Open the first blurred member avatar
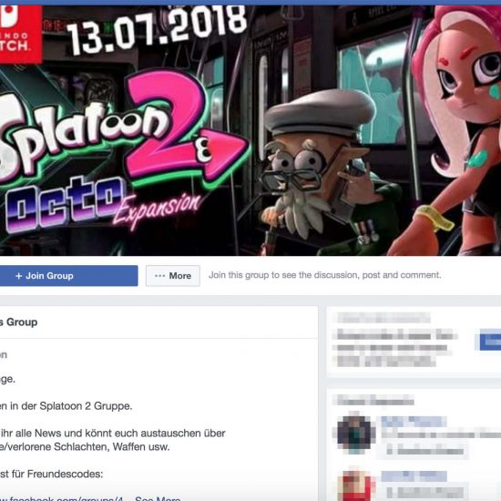 tap(354, 434)
